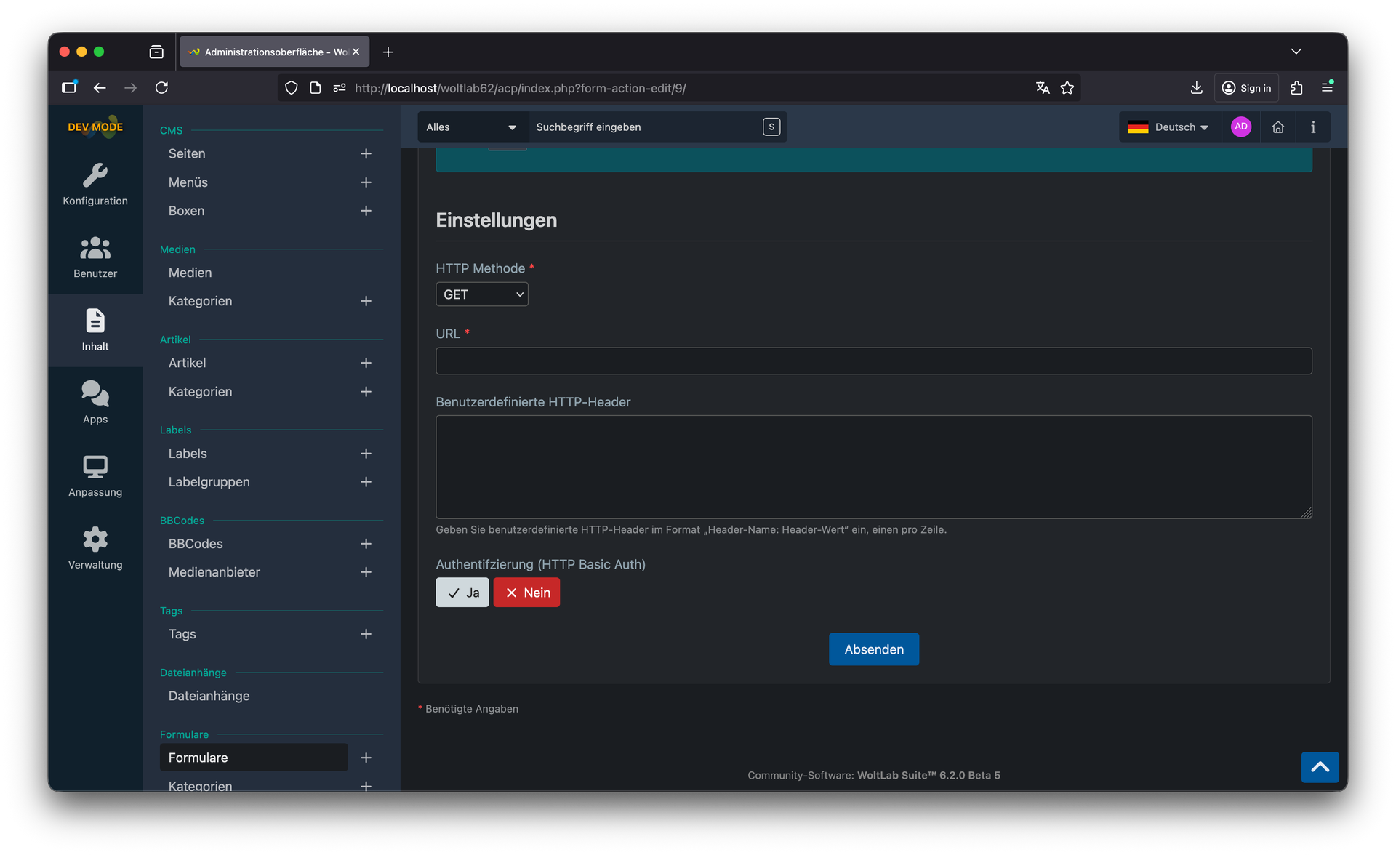Open the Benutzer users section
This screenshot has width=1396, height=855.
(95, 257)
